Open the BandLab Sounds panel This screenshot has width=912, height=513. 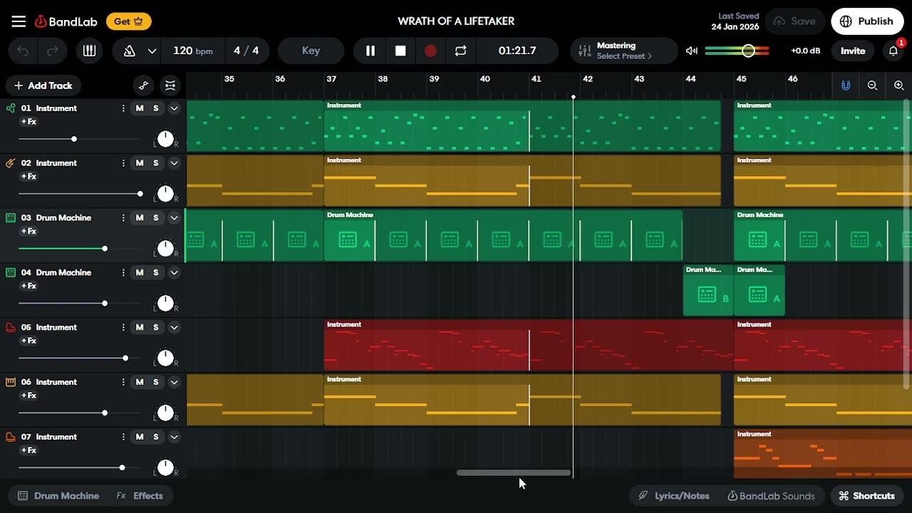coord(771,496)
